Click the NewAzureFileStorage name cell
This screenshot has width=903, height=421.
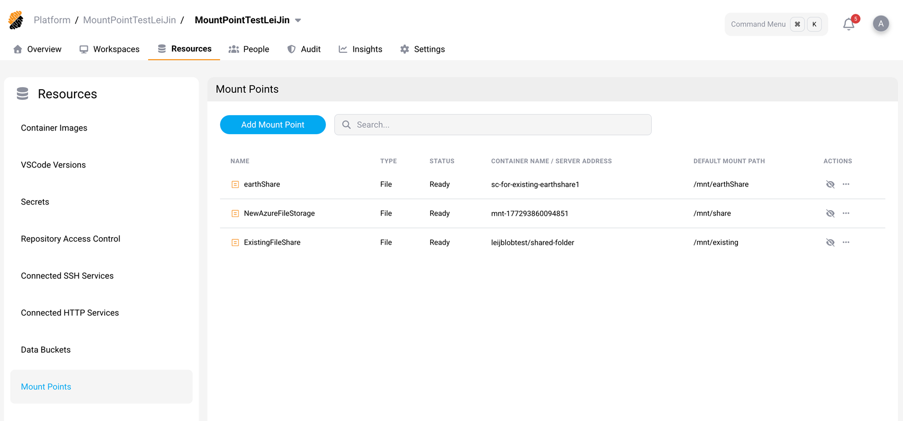click(x=279, y=213)
